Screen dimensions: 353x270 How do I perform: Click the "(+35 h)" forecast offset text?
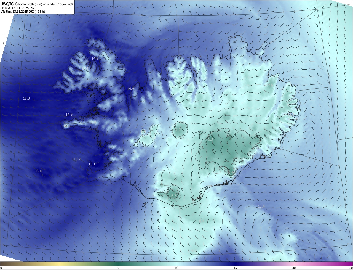coord(40,12)
